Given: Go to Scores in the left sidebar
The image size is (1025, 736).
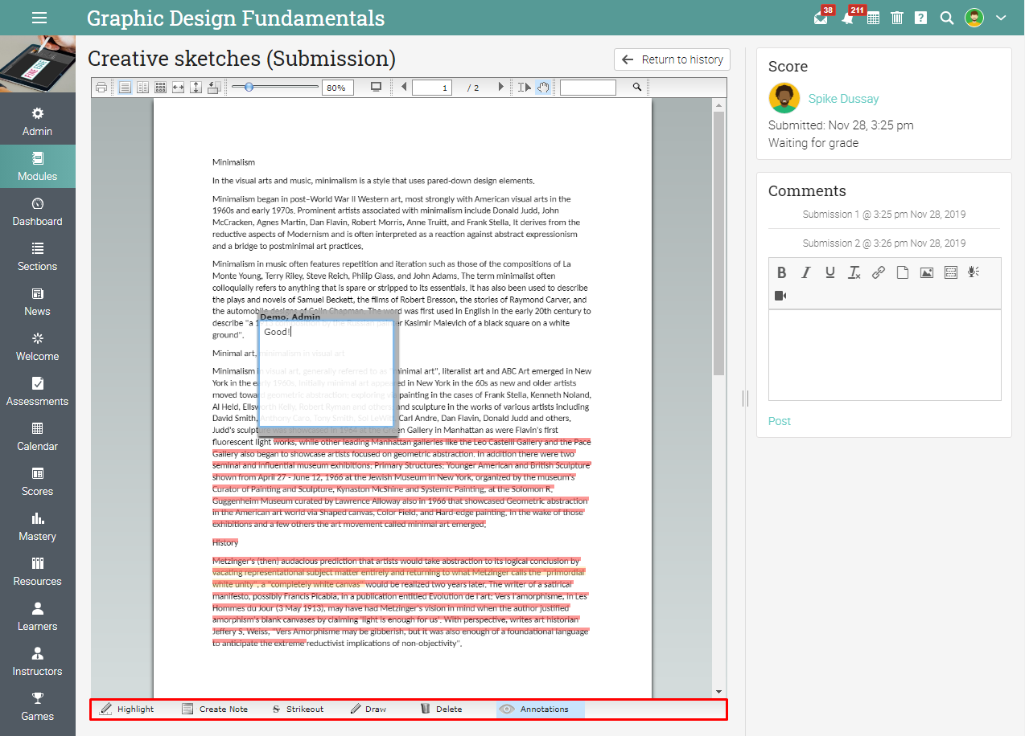Looking at the screenshot, I should (38, 481).
